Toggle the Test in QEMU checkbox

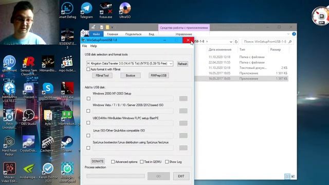142,162
